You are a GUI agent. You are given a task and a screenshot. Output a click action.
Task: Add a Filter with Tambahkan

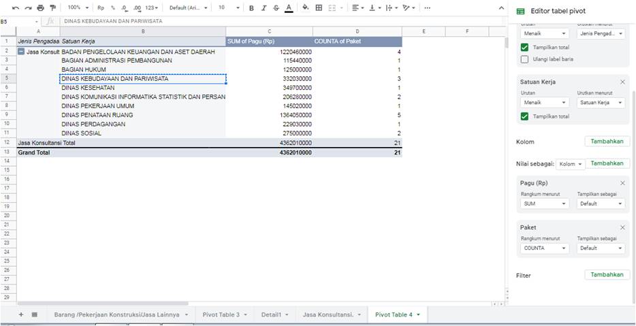click(607, 274)
